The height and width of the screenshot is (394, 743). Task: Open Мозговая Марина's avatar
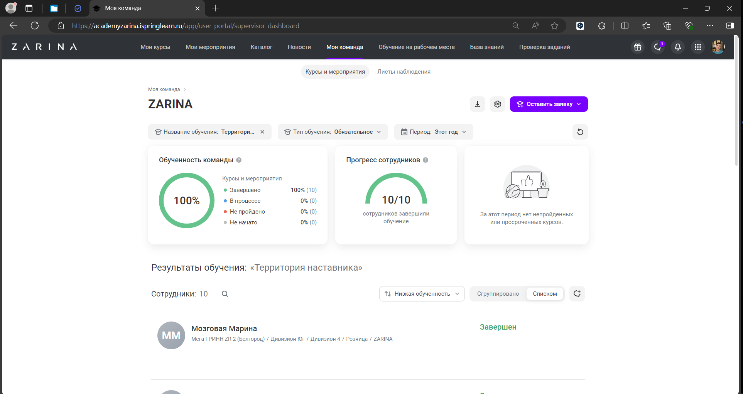coord(171,335)
